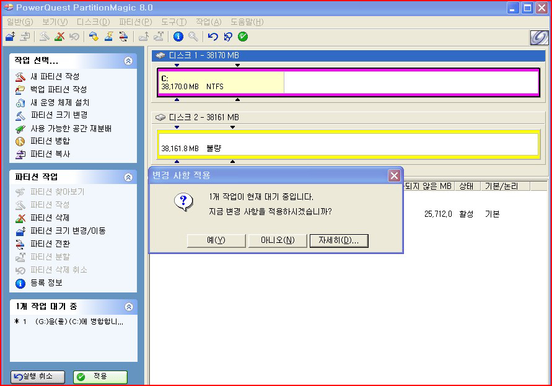The height and width of the screenshot is (386, 552).
Task: Open the 도구(T) menu
Action: tap(174, 22)
